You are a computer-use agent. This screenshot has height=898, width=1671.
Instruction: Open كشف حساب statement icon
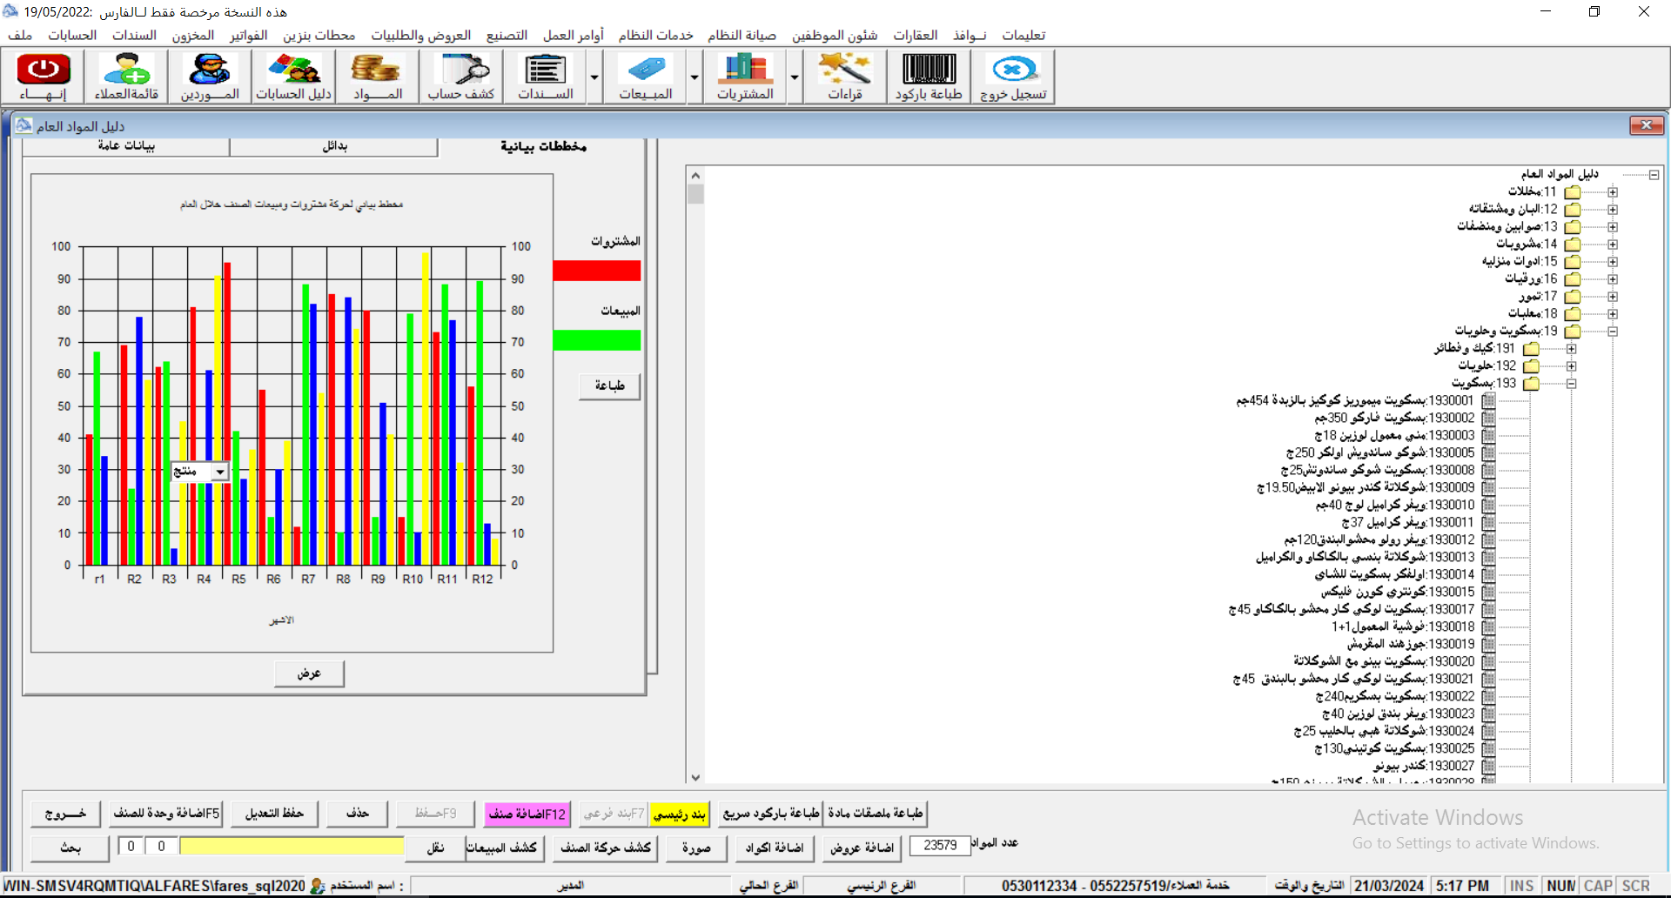pos(460,77)
